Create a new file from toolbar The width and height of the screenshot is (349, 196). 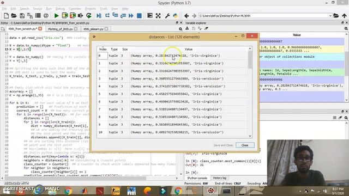click(6, 16)
